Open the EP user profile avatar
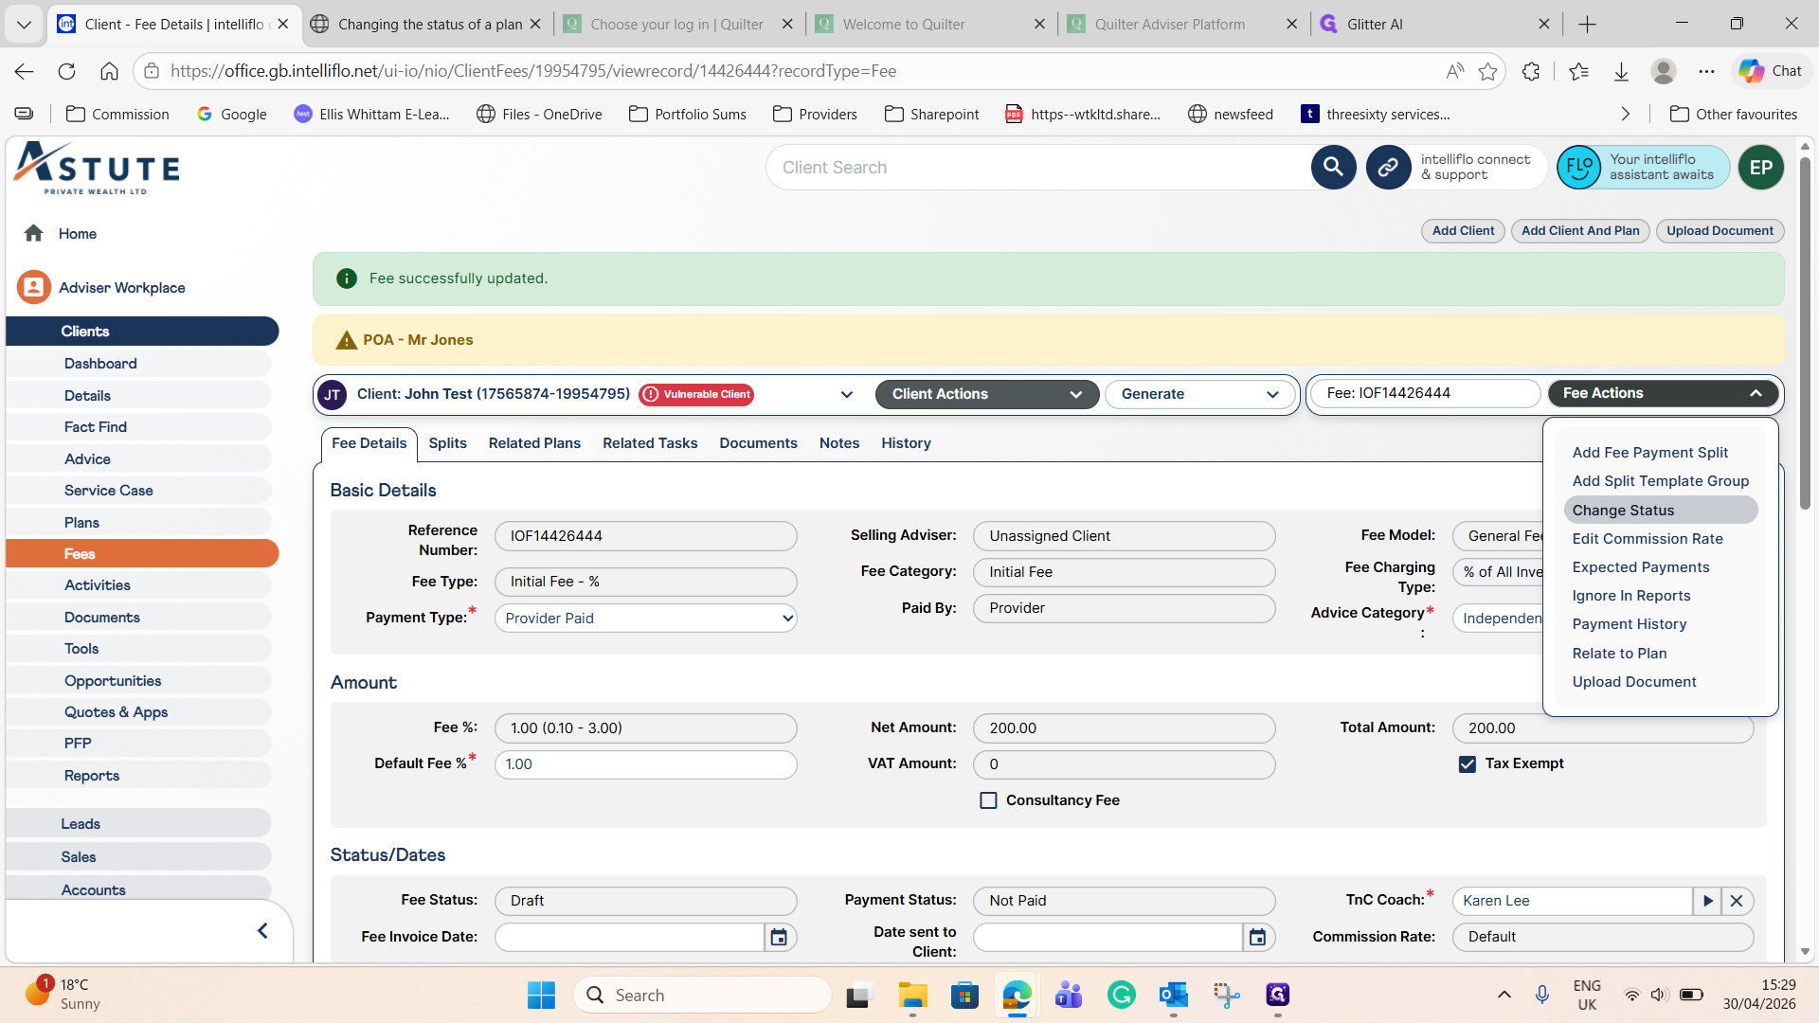The image size is (1819, 1023). [x=1760, y=168]
